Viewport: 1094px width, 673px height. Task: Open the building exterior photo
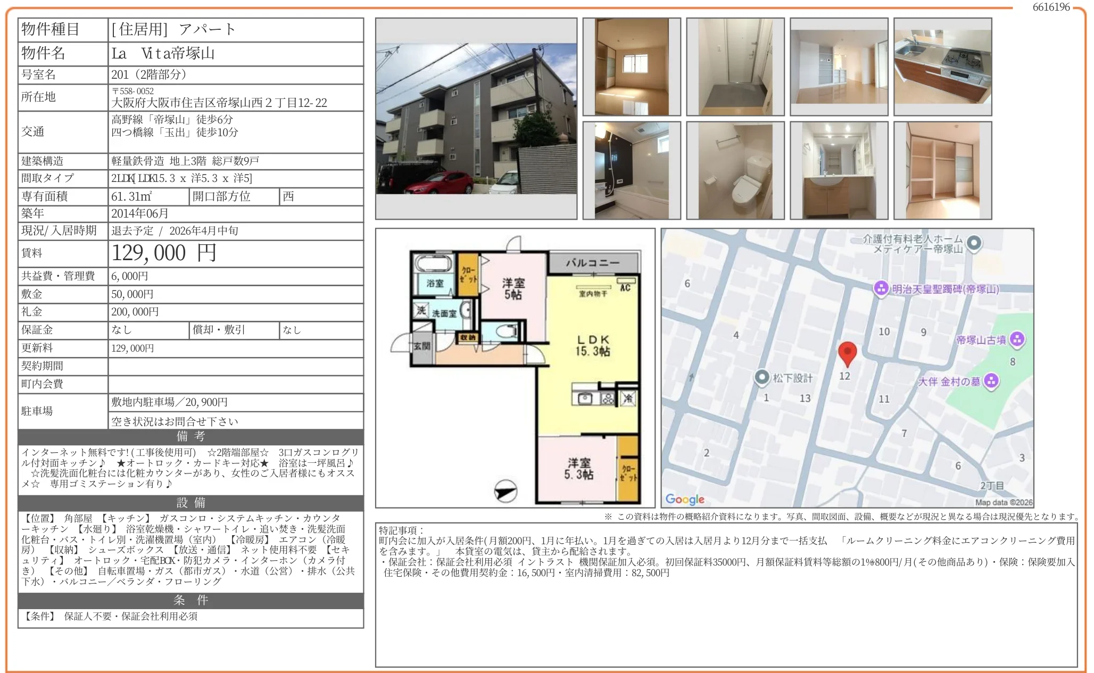[476, 119]
